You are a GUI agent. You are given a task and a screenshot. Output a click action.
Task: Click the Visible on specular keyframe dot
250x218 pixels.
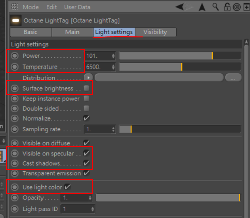click(15, 153)
